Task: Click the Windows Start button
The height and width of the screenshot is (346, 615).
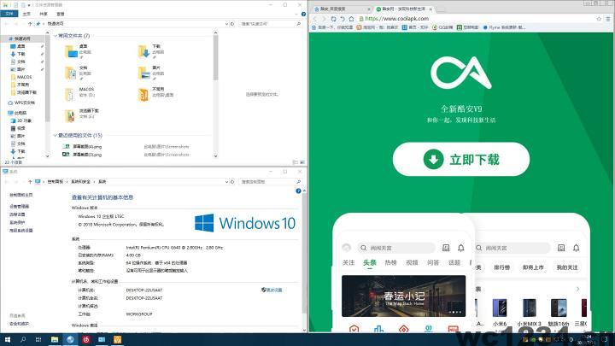Action: 7,340
